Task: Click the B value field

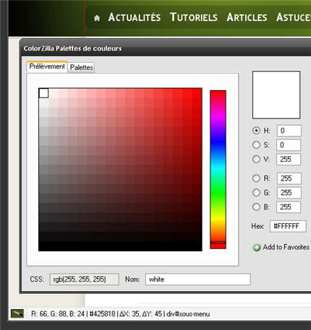Action: [289, 207]
